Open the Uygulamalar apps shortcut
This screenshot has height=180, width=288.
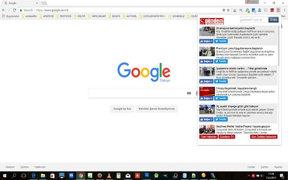[x=11, y=16]
